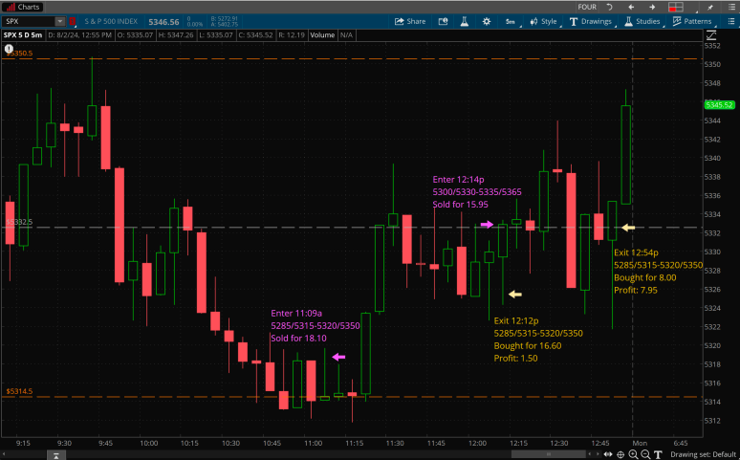Open the Style menu

point(542,21)
